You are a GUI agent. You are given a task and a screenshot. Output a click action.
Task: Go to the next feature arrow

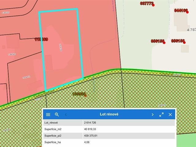pyautogui.click(x=153, y=115)
